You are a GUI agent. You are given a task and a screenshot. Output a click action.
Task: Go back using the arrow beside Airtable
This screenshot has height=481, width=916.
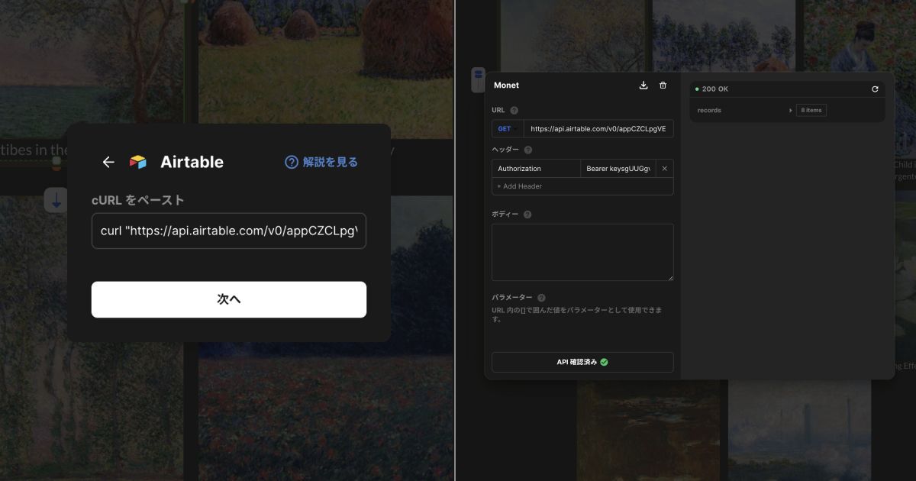coord(108,162)
